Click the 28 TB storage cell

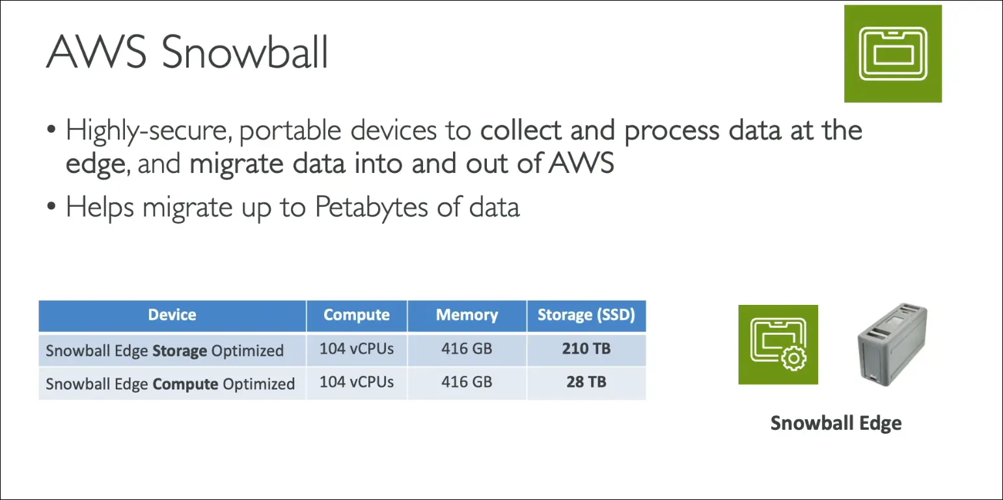(586, 382)
